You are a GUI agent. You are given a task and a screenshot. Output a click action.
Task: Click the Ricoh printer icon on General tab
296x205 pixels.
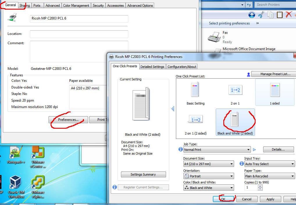click(x=12, y=17)
